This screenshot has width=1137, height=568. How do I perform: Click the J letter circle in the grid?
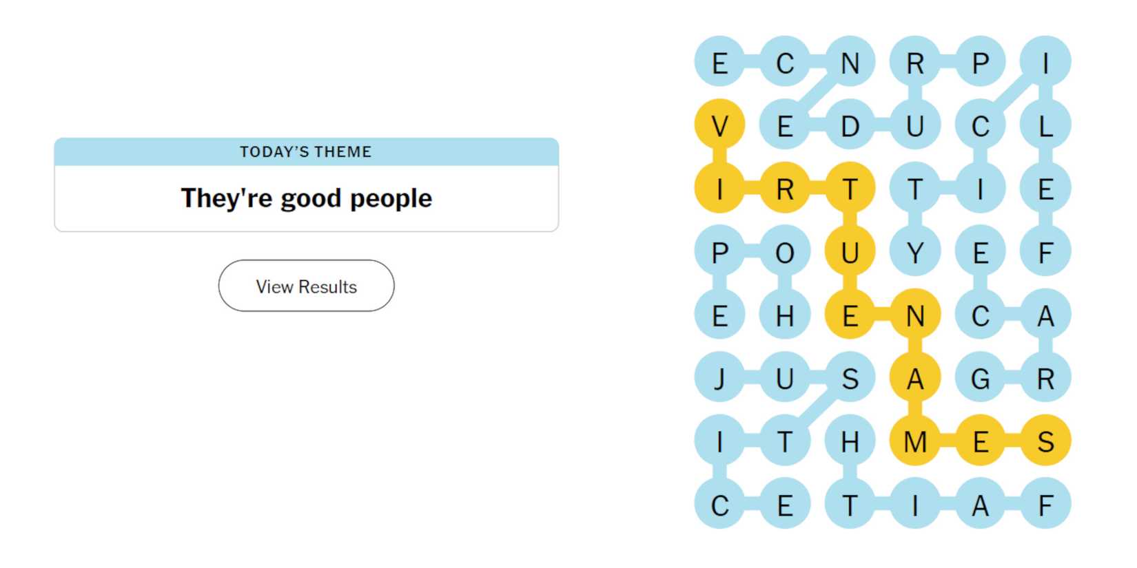click(720, 377)
